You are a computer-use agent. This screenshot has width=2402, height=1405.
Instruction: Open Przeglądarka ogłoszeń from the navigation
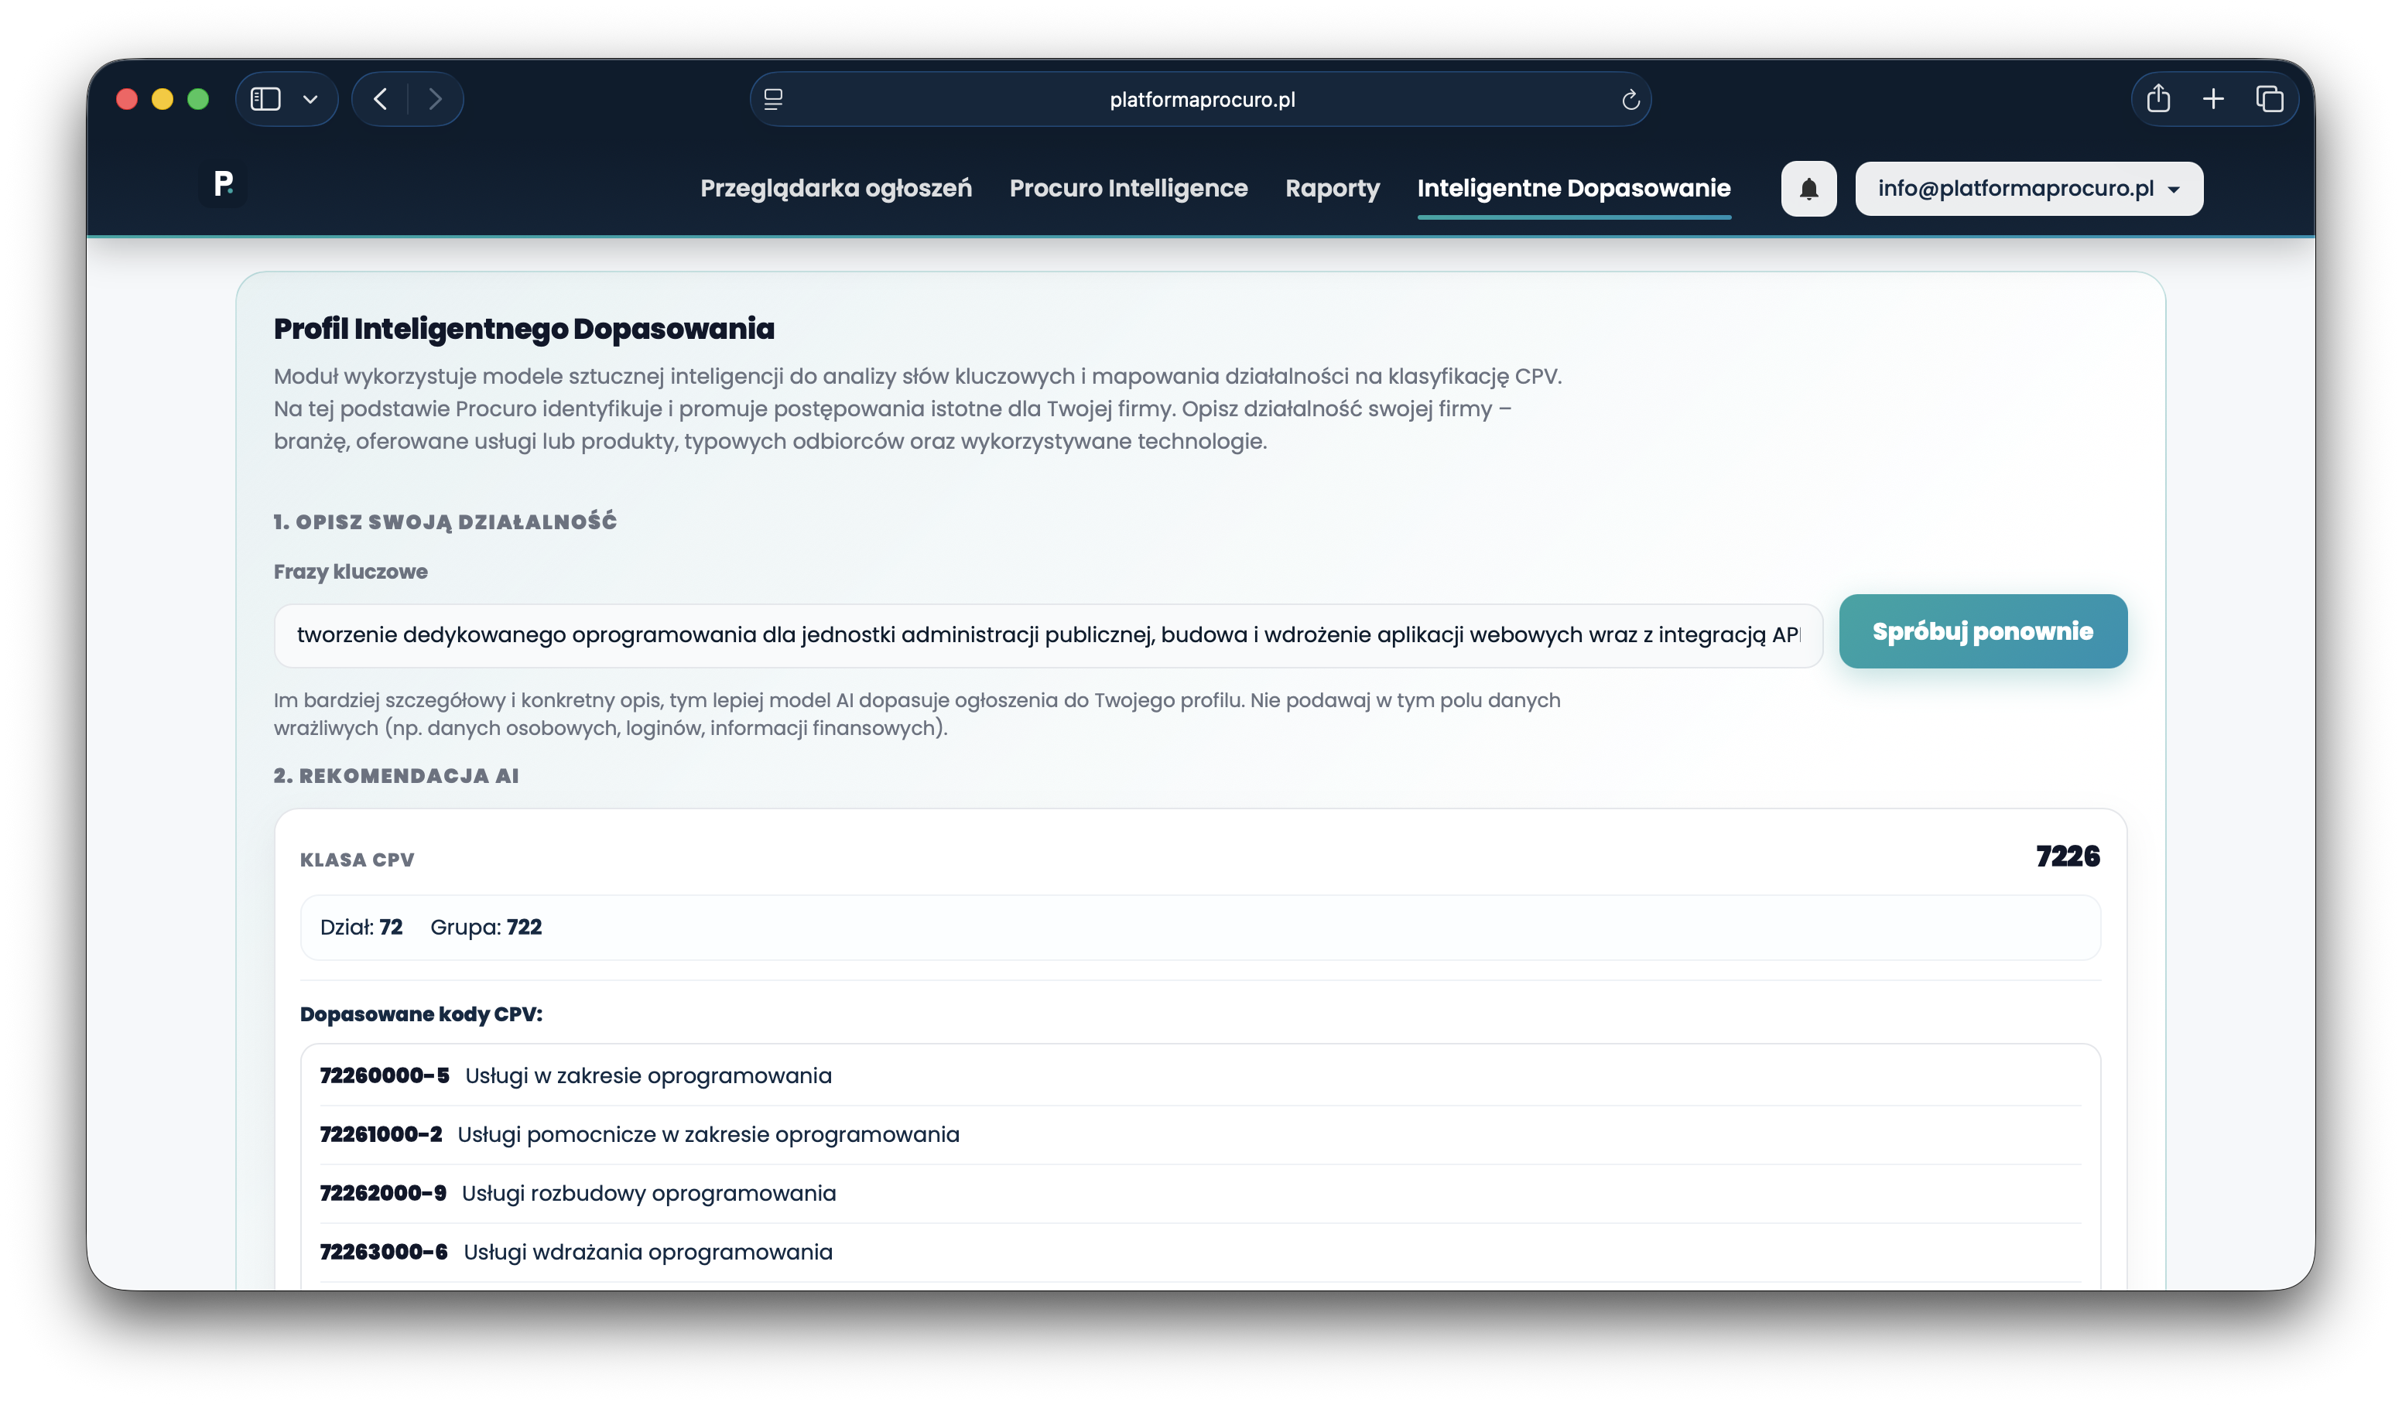(x=835, y=188)
